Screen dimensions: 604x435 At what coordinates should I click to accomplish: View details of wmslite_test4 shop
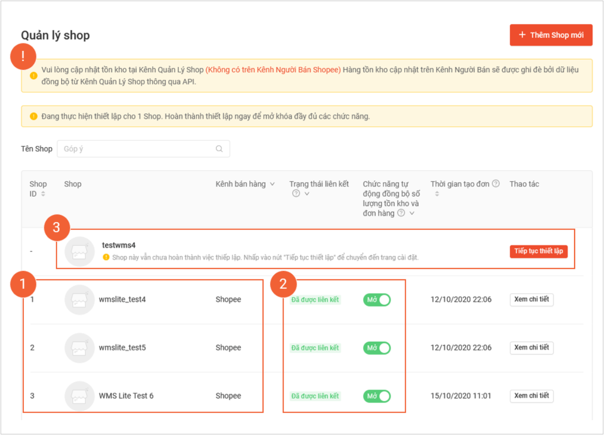(531, 299)
